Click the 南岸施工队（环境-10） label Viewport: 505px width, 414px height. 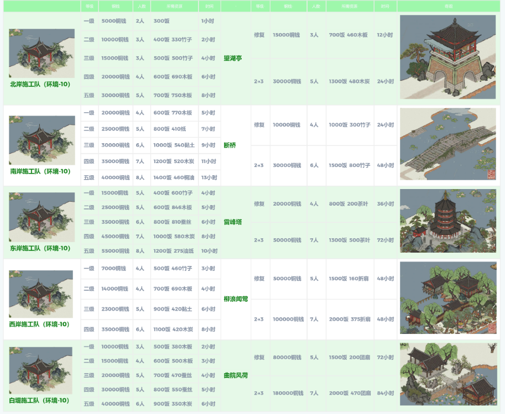40,171
